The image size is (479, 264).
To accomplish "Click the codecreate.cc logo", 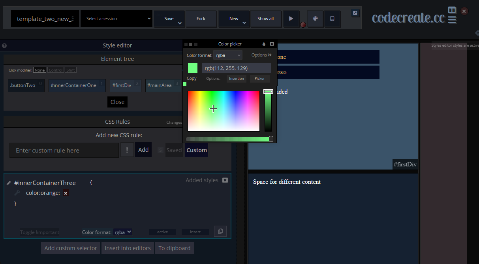I will pos(408,18).
